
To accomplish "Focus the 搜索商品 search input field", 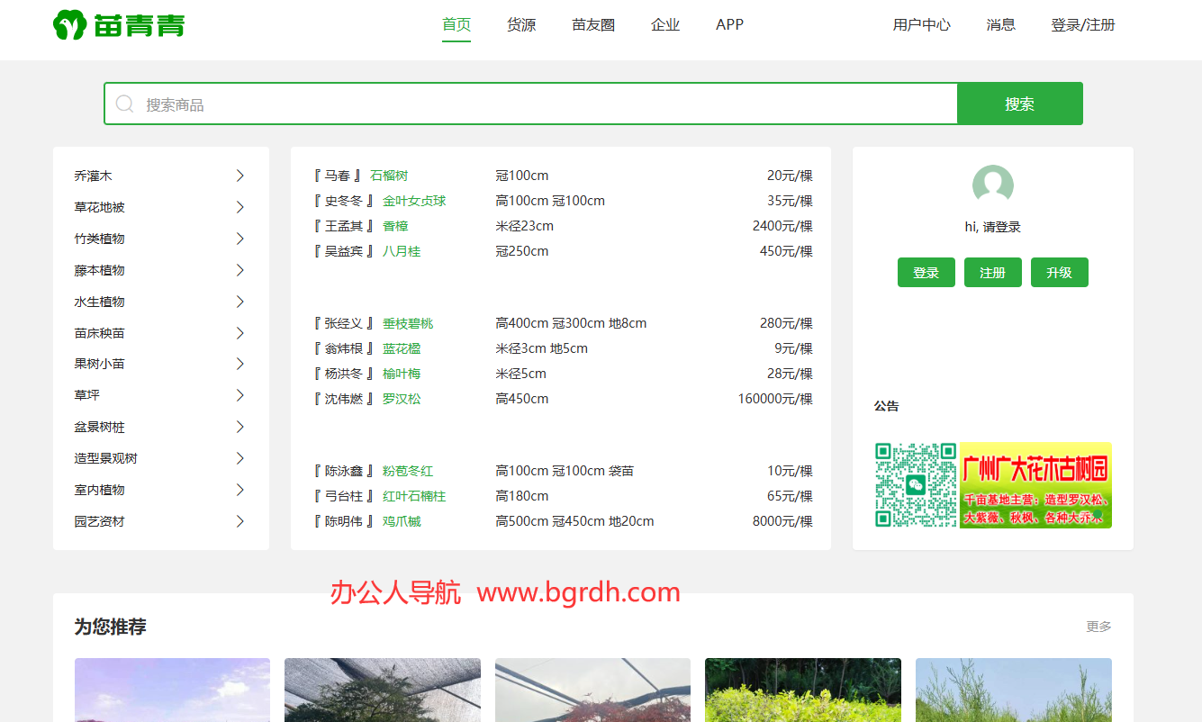I will click(540, 104).
